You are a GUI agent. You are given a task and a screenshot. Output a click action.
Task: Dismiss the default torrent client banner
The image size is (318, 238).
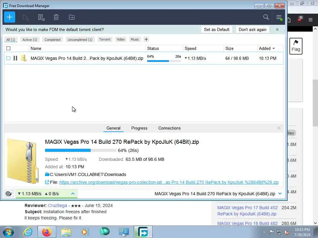tap(277, 29)
